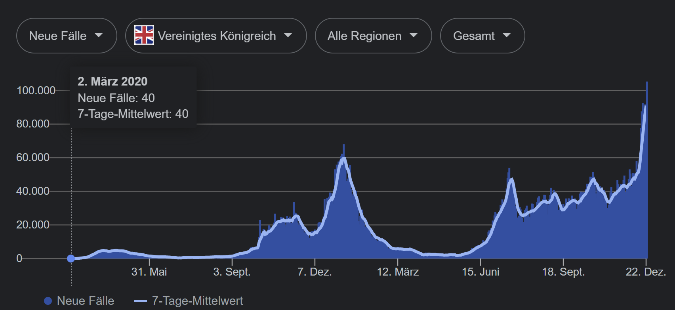This screenshot has width=675, height=310.
Task: Expand the Vereinigtes Königreich country selector
Action: pos(216,36)
